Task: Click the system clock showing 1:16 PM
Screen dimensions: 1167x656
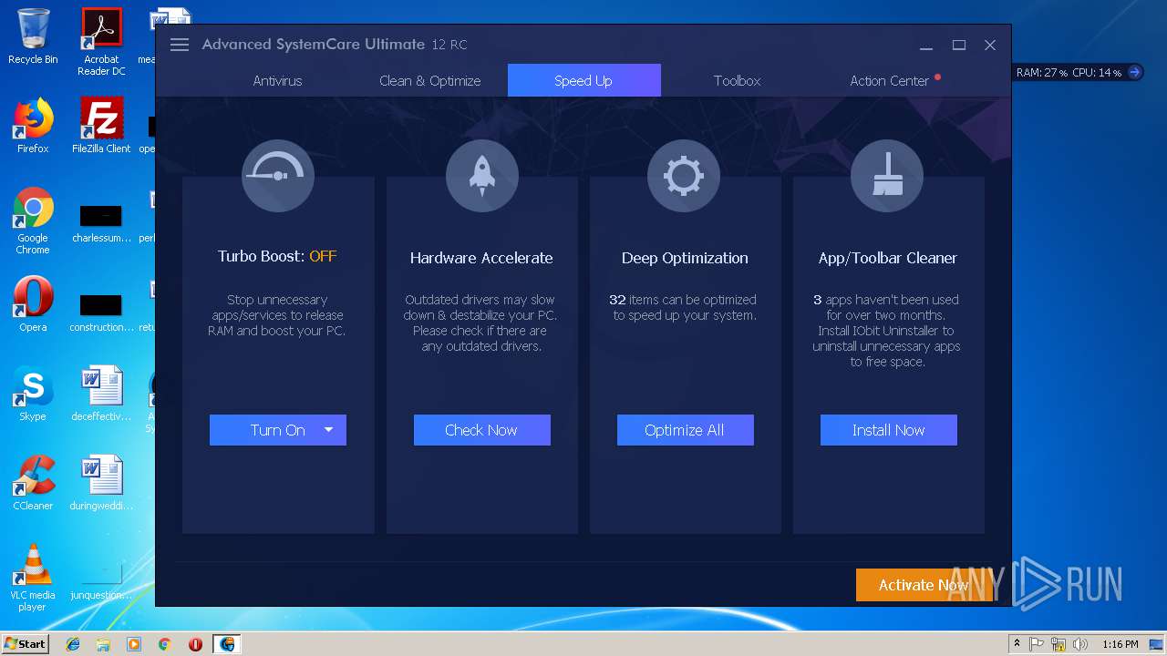Action: [1120, 644]
